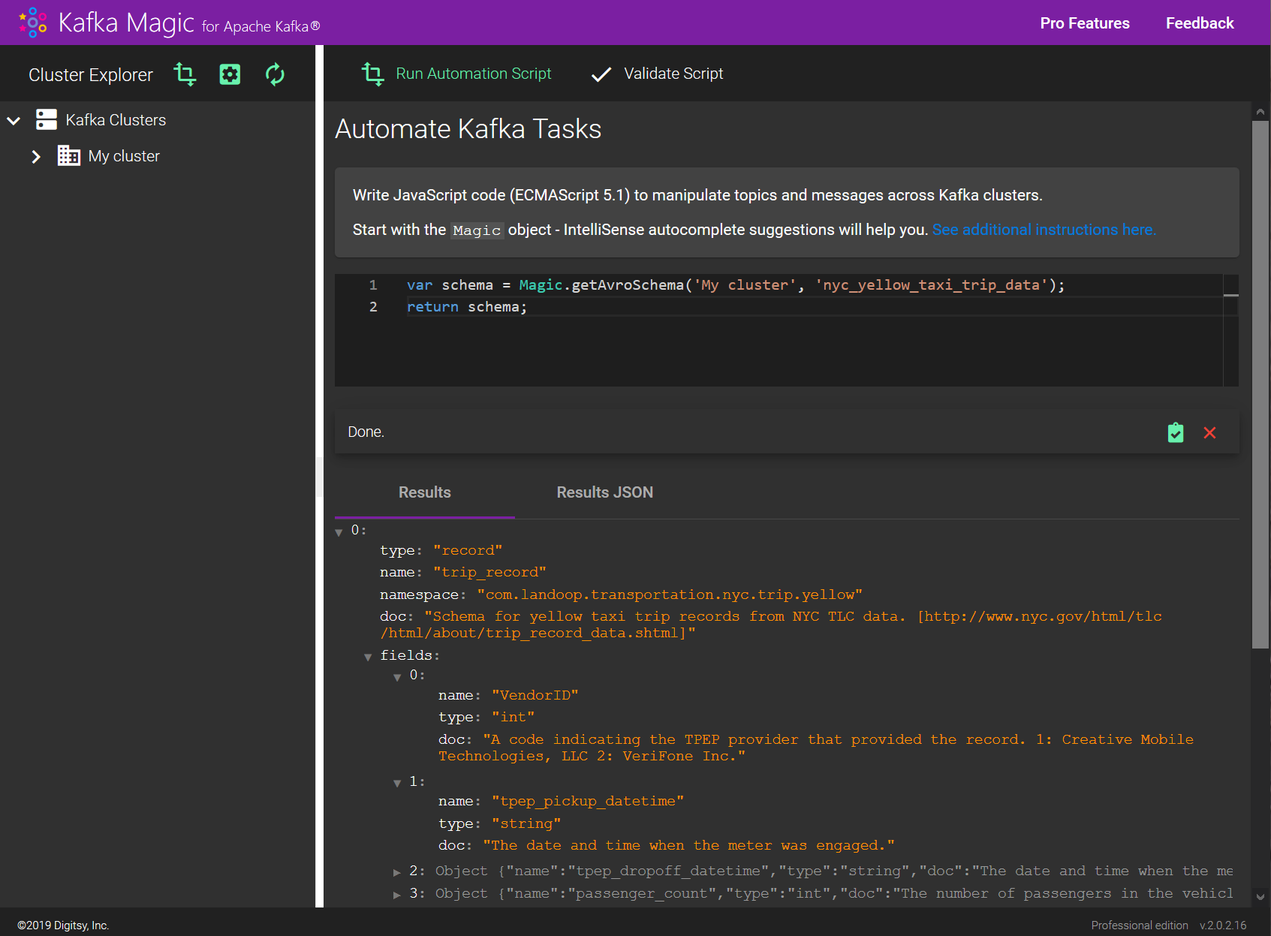Refresh clusters with the circular arrows icon
Viewport: 1271px width, 936px height.
coord(275,74)
